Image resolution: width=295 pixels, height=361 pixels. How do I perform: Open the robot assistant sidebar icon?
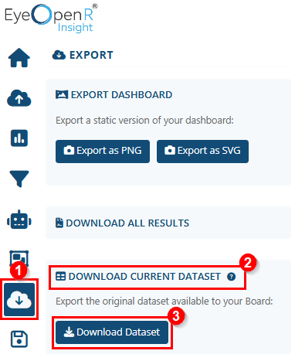tap(19, 220)
